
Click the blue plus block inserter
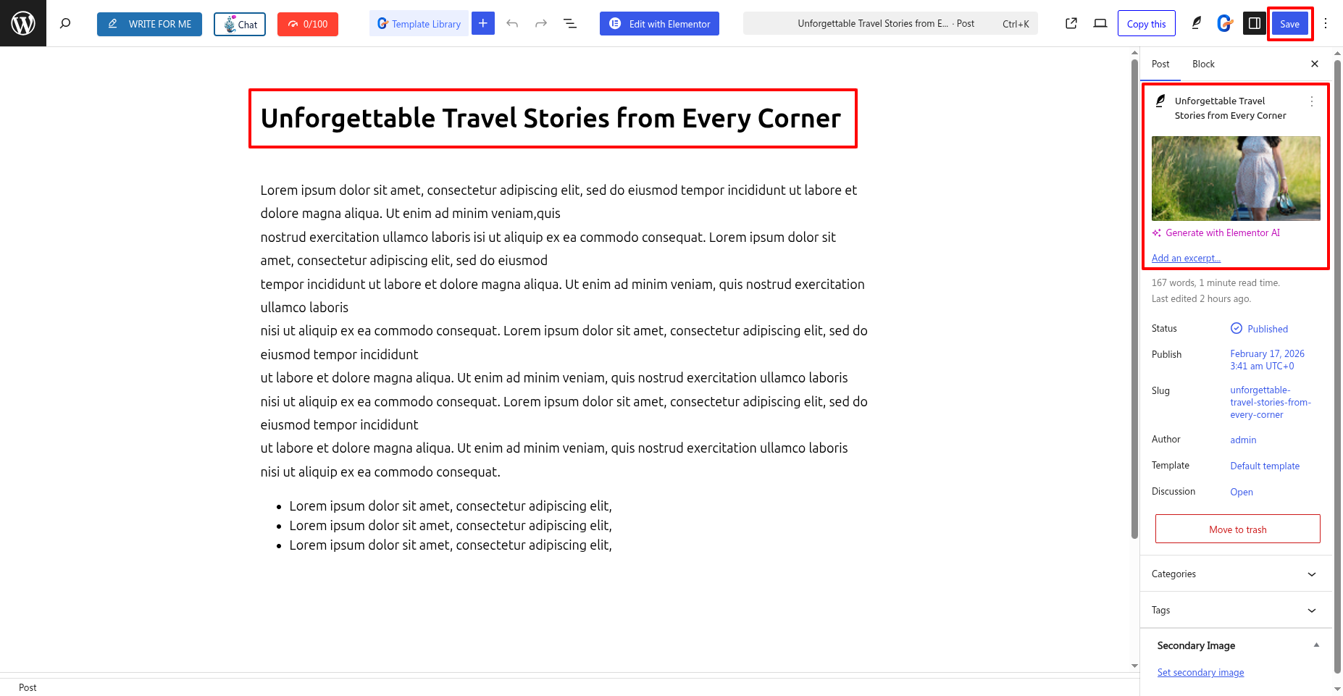(482, 23)
